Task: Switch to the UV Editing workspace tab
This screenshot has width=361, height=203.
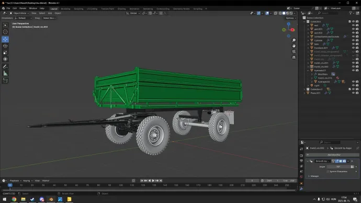Action: (92, 9)
